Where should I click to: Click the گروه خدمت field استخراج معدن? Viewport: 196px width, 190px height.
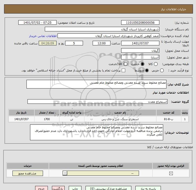[97, 102]
